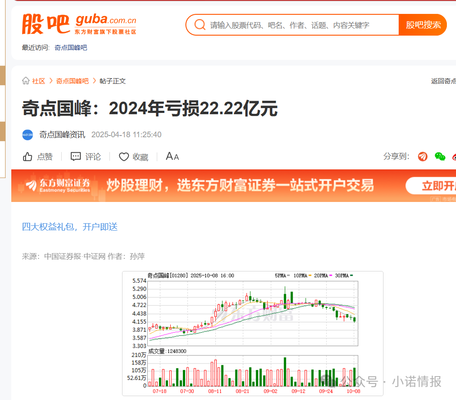This screenshot has height=400, width=456.
Task: Expand the 20PMA legend entry
Action: (x=321, y=275)
